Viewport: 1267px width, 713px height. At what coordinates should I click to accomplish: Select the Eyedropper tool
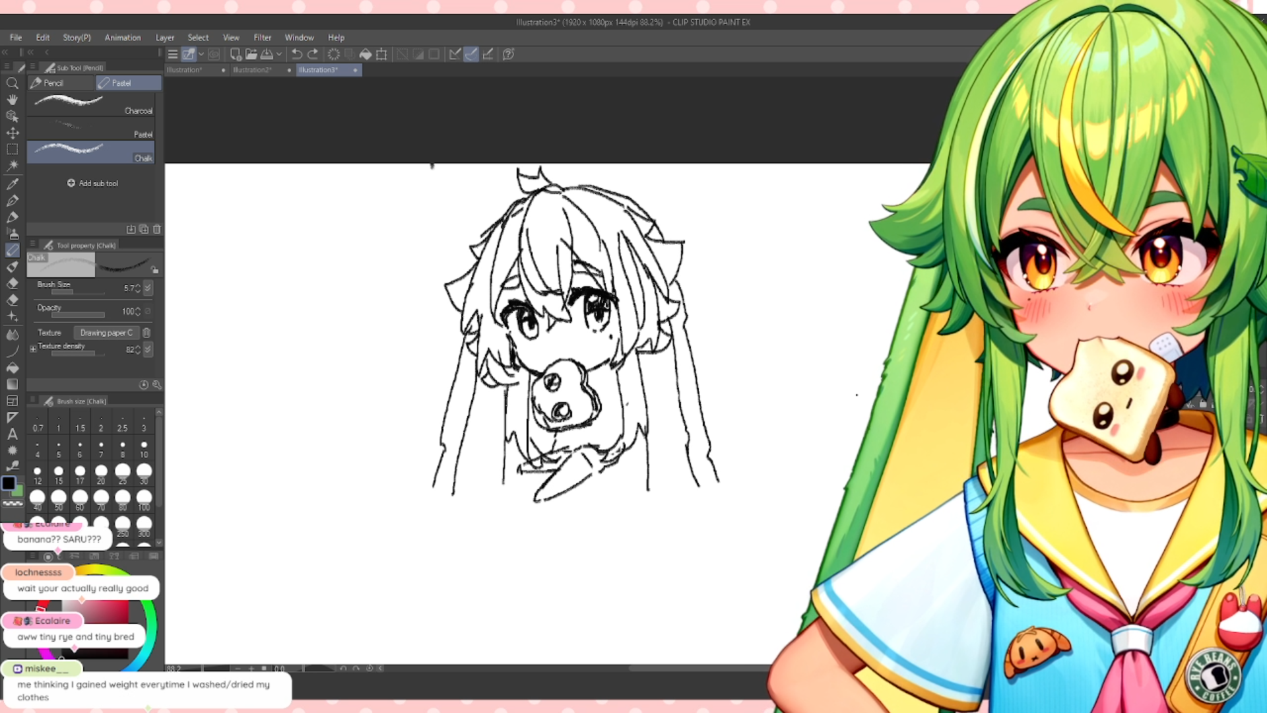point(12,184)
